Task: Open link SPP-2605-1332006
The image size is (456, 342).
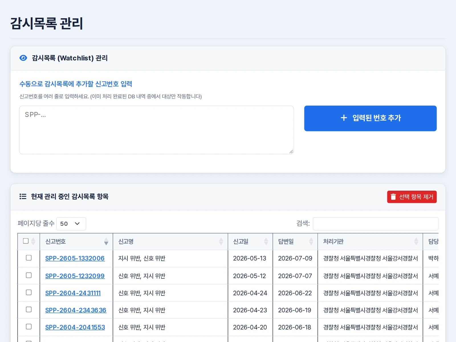Action: point(75,258)
